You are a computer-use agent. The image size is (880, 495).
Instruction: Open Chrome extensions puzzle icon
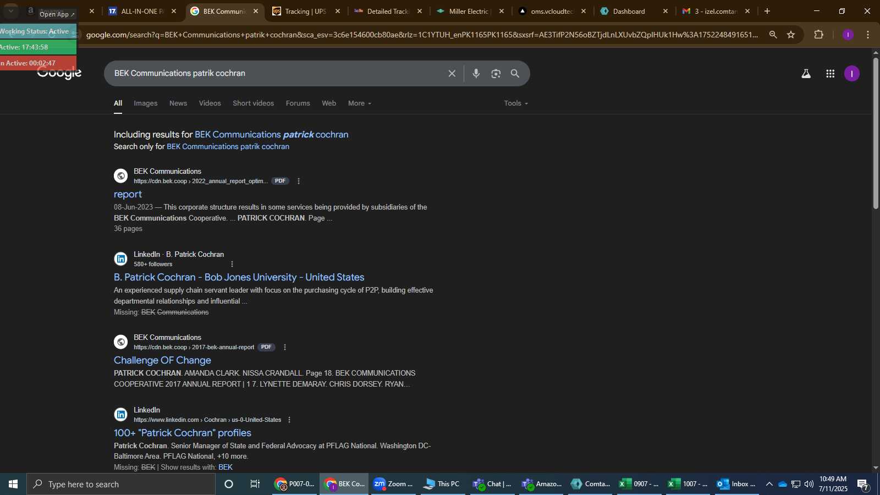819,35
